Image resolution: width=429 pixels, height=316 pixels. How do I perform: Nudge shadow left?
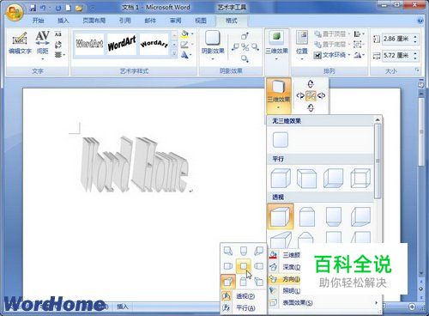tap(235, 46)
